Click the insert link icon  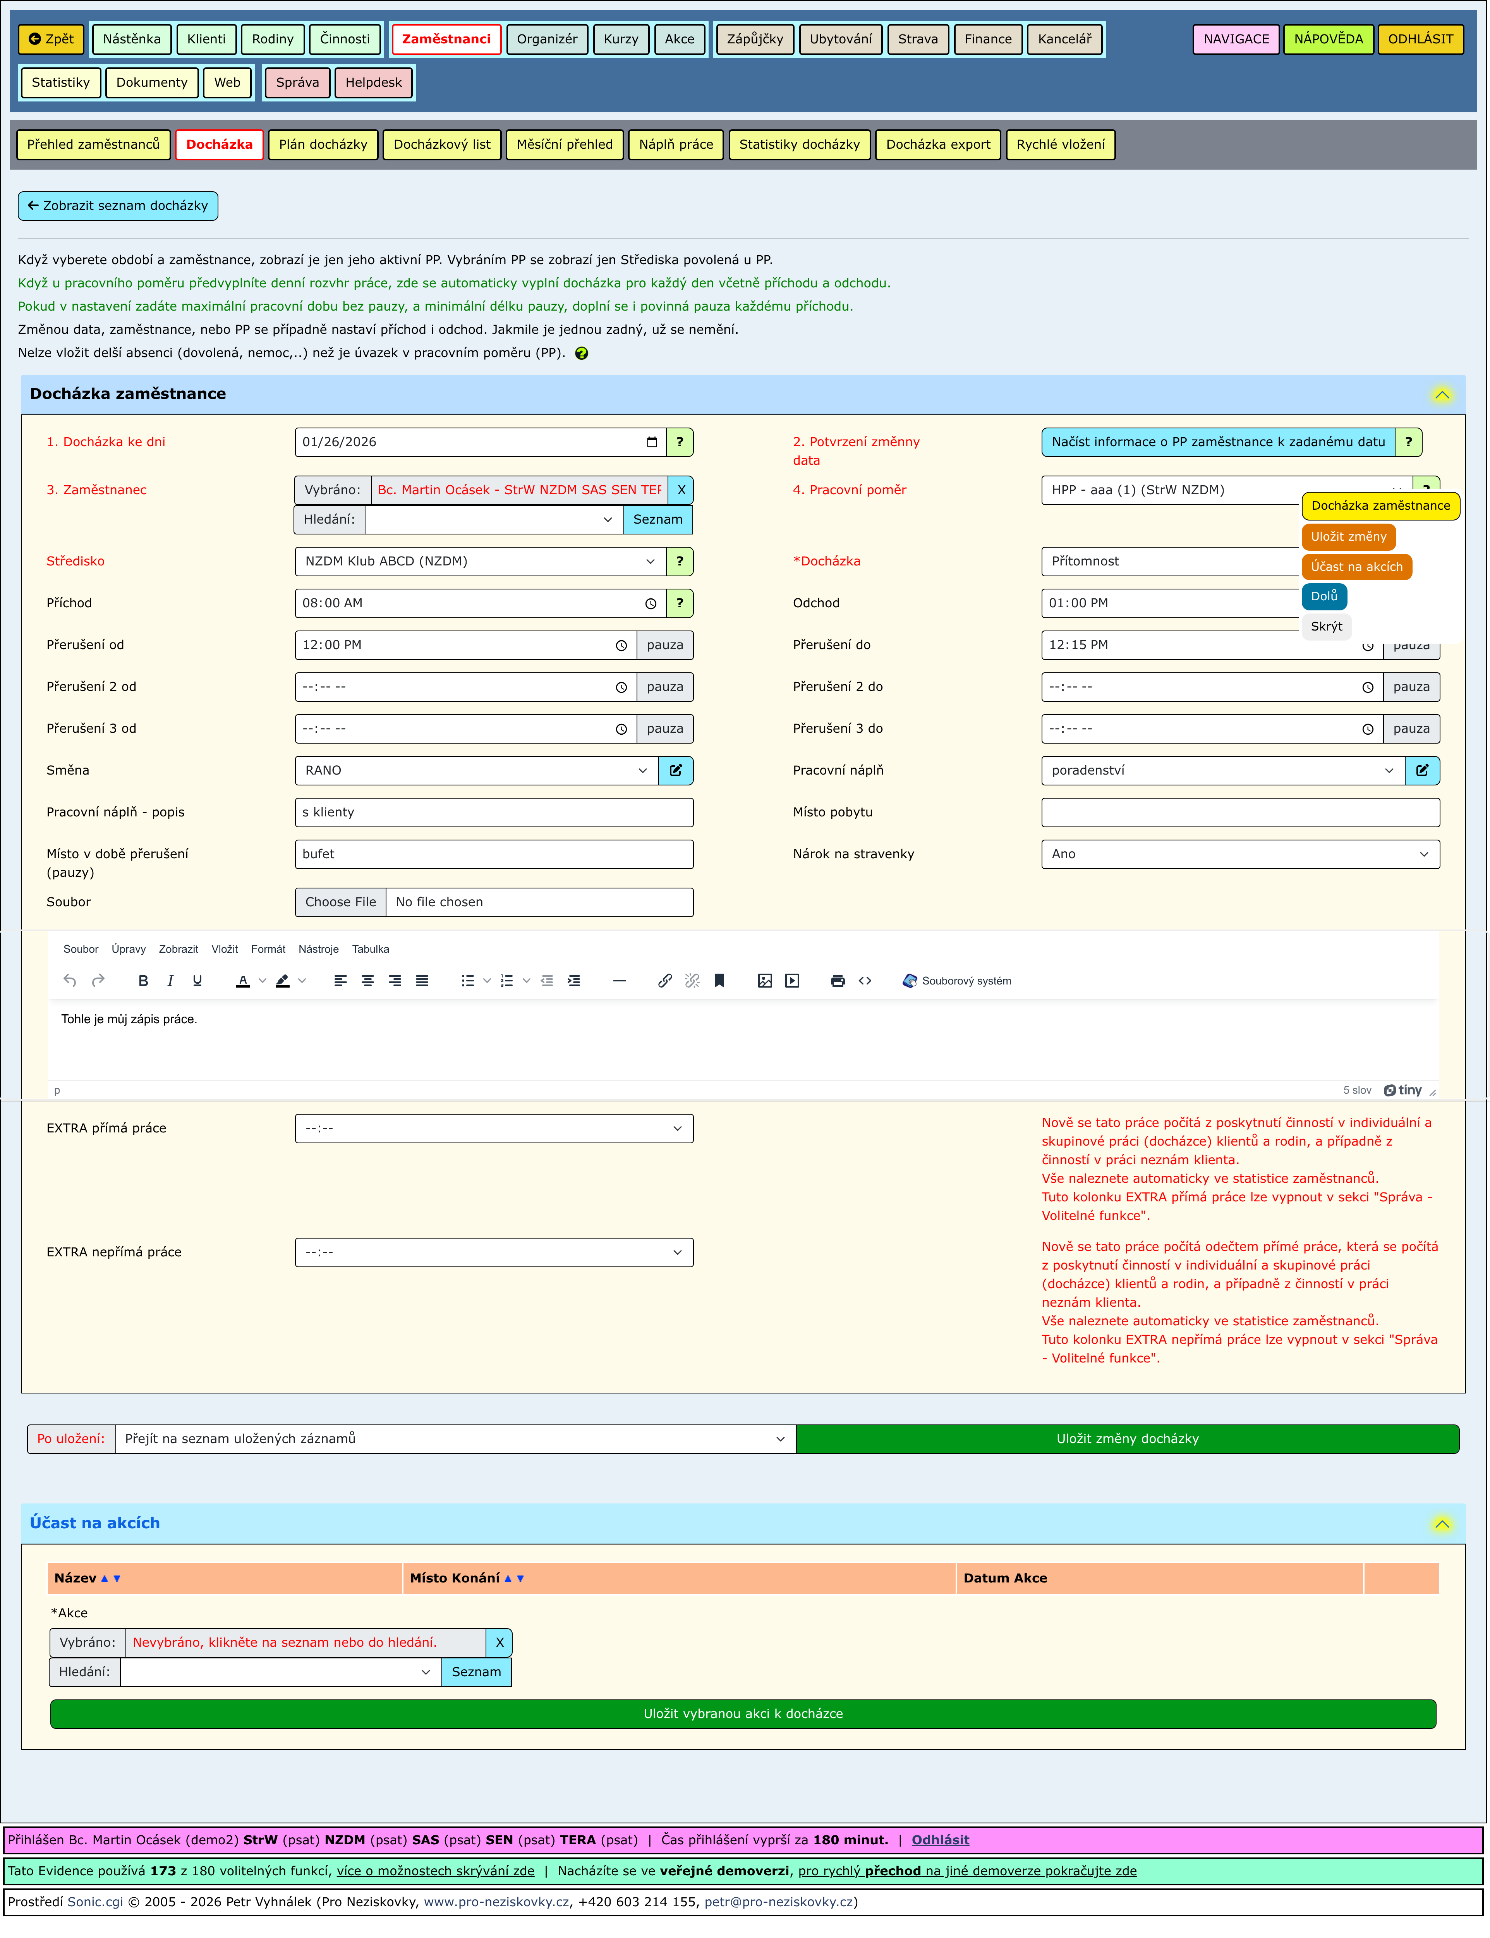pos(664,980)
